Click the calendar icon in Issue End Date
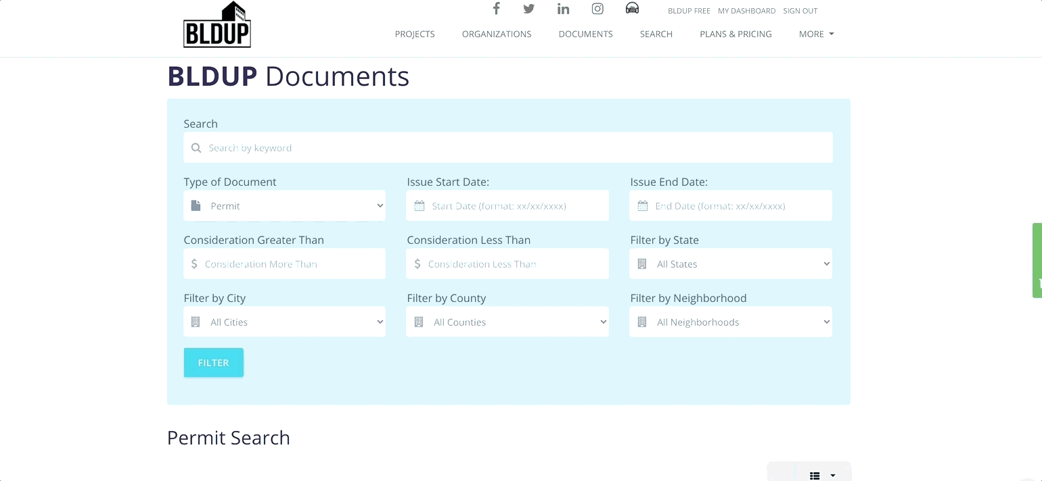The width and height of the screenshot is (1042, 481). (x=642, y=206)
